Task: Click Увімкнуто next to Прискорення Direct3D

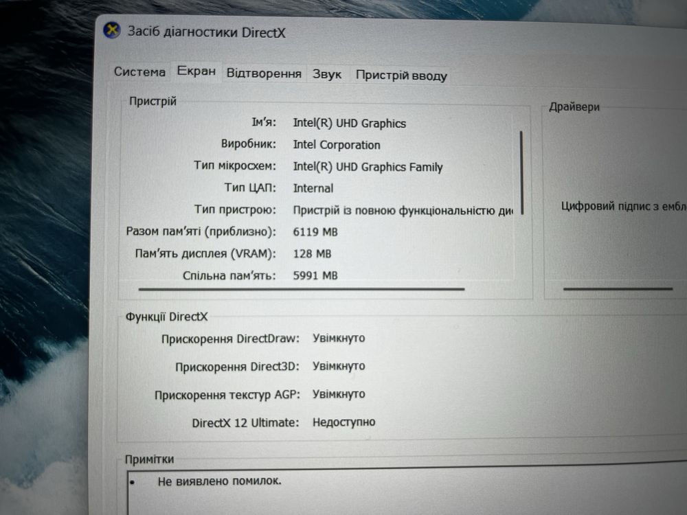Action: coord(339,366)
